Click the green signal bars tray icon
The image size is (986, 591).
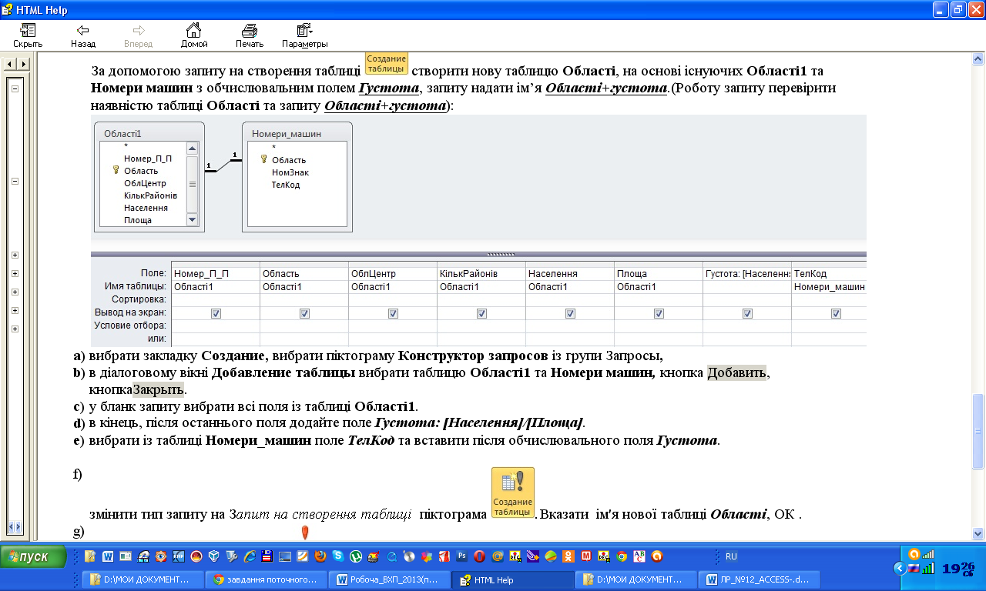click(x=929, y=569)
